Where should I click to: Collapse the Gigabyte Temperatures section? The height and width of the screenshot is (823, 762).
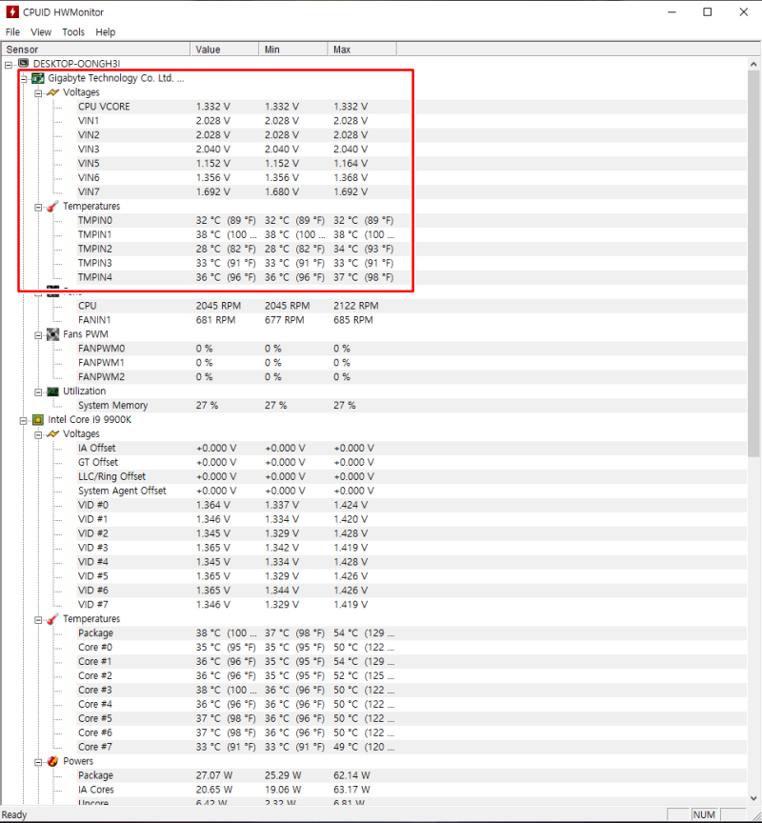tap(38, 208)
